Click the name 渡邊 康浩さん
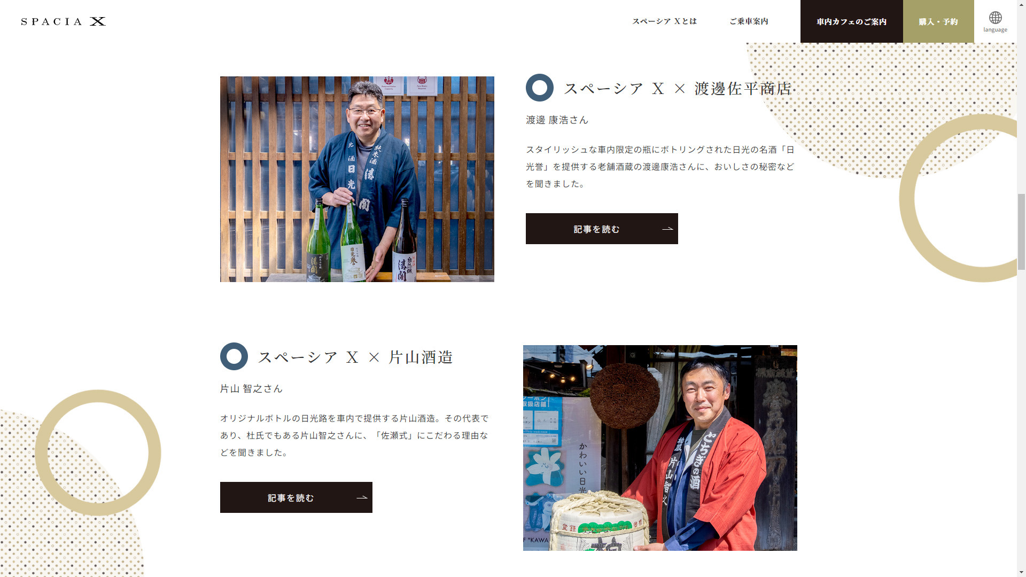 [557, 120]
